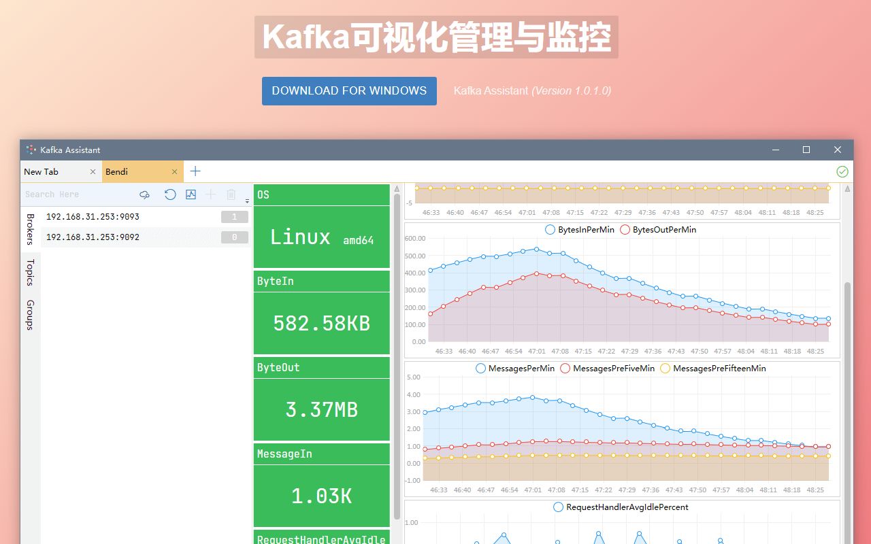Click the OS metric card header
The image size is (871, 544).
coord(322,194)
